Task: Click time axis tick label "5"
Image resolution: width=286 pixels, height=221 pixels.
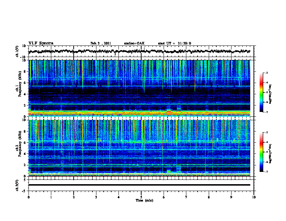Action: [x=141, y=197]
